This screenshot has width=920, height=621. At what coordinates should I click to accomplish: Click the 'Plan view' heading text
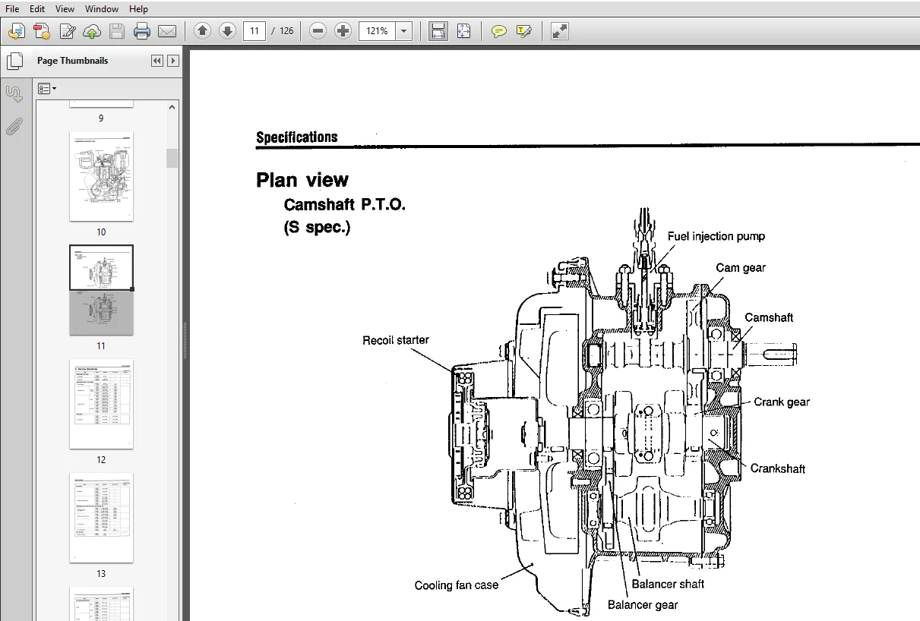pyautogui.click(x=302, y=180)
